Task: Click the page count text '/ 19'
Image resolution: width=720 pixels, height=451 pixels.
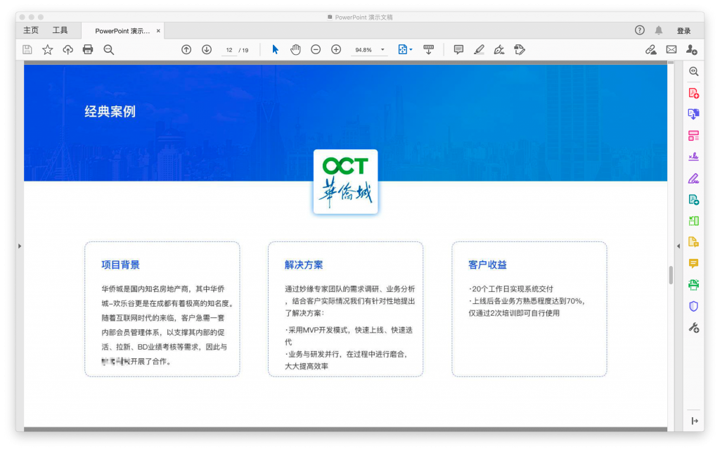Action: point(244,50)
